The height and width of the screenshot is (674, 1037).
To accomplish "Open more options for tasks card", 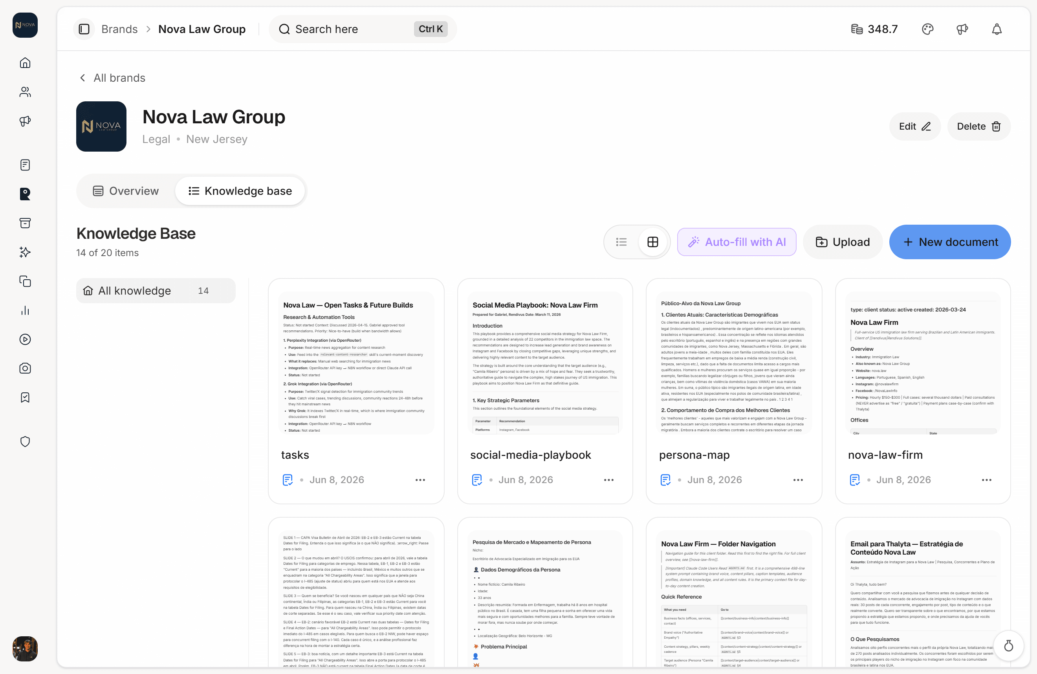I will (420, 480).
